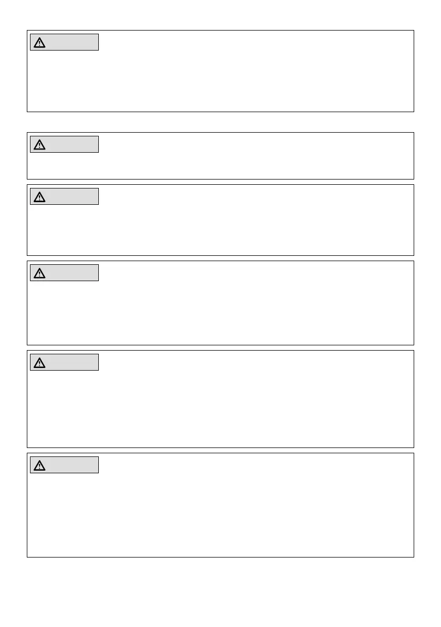
Task: Click the blank gap between first and second boxes
Action: point(221,122)
